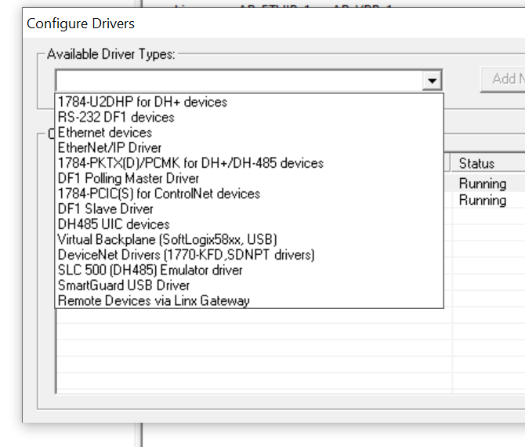Select 1784-U2DHP for DH+ devices

click(249, 102)
